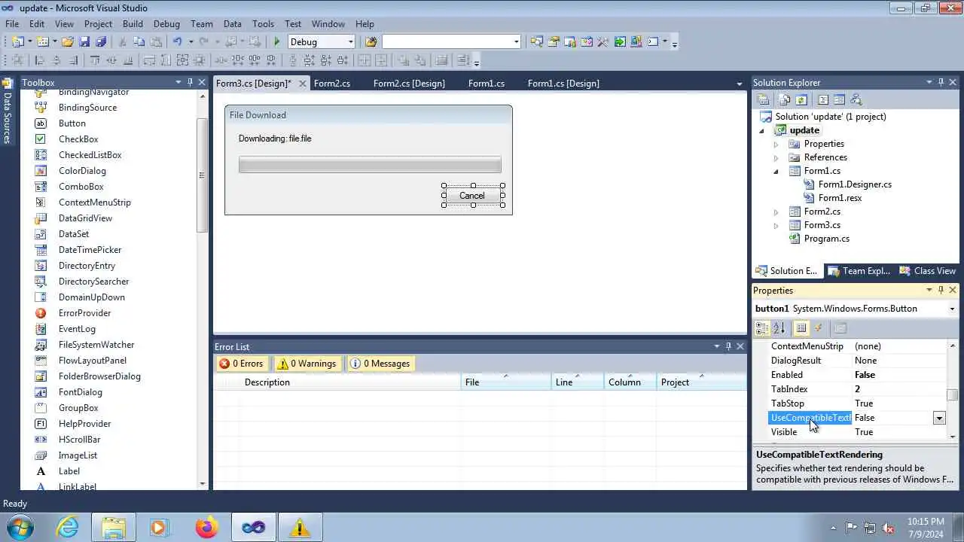Expand the References node
The height and width of the screenshot is (542, 964).
click(776, 157)
